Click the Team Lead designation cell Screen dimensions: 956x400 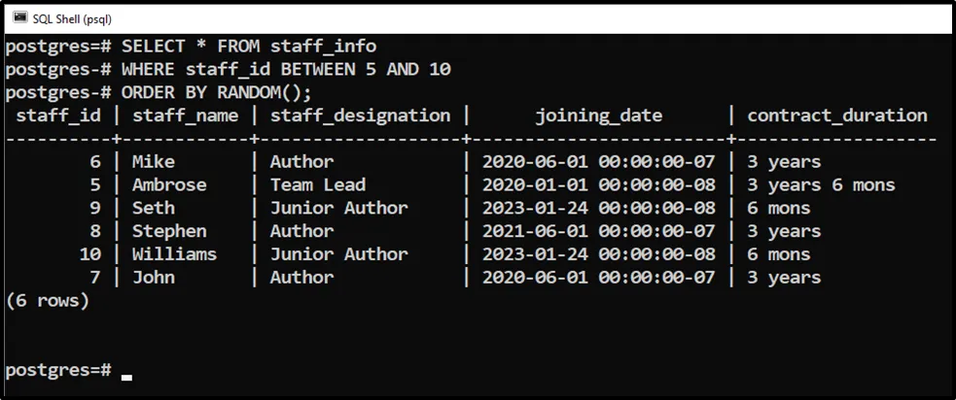click(x=317, y=184)
